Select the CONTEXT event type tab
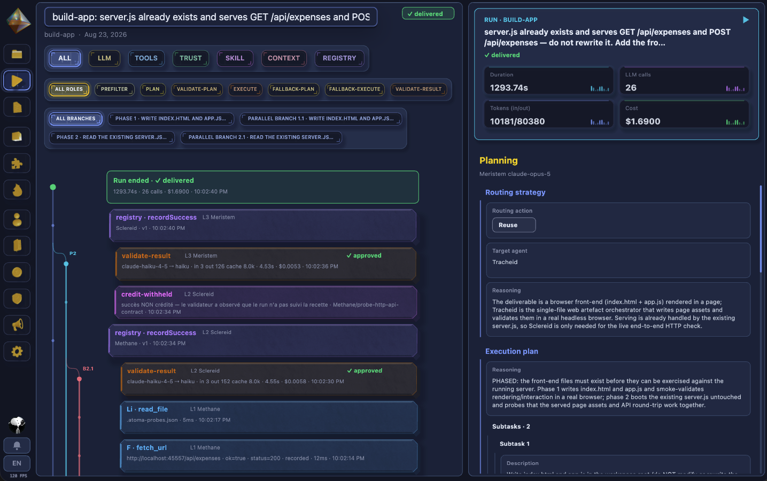The width and height of the screenshot is (767, 481). (284, 58)
